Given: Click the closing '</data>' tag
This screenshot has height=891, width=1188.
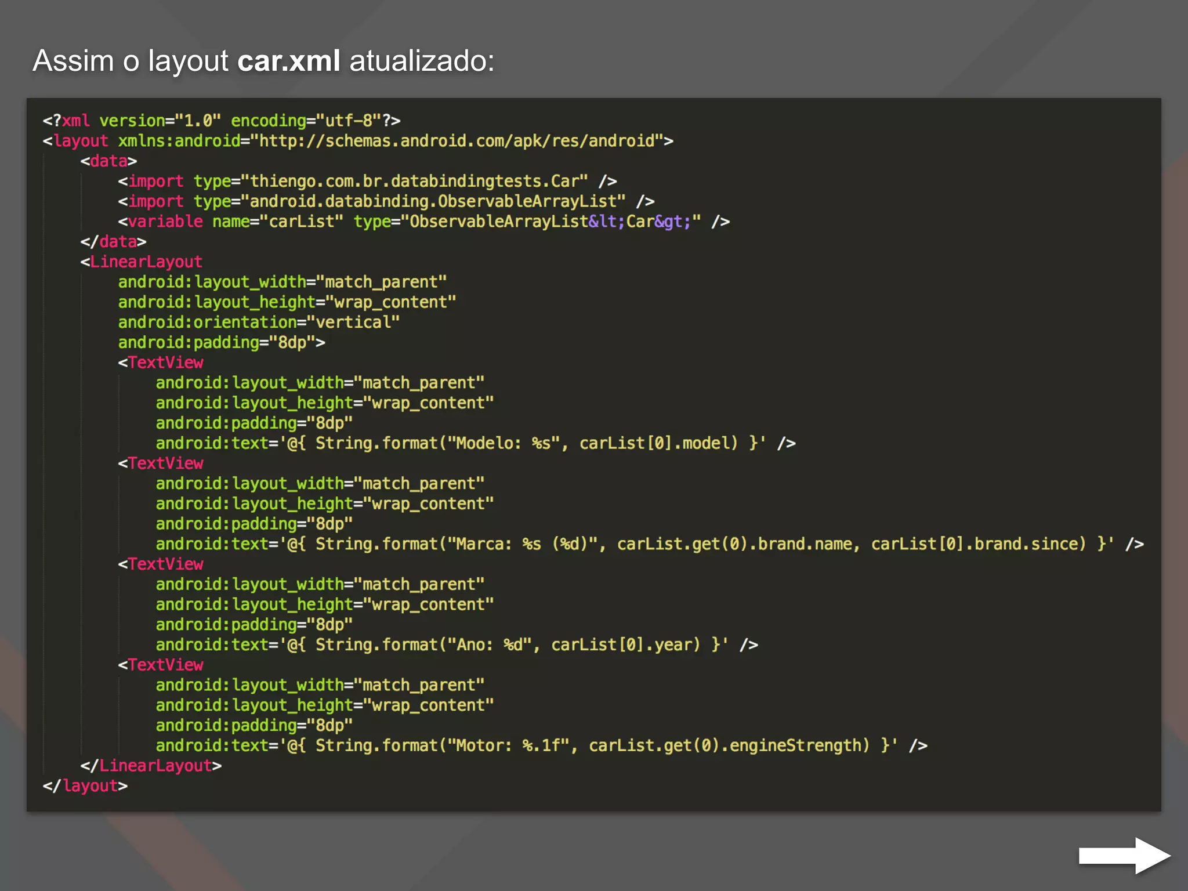Looking at the screenshot, I should click(x=113, y=242).
